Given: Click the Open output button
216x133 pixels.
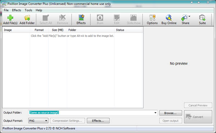Looking at the screenshot, I should click(x=171, y=121).
